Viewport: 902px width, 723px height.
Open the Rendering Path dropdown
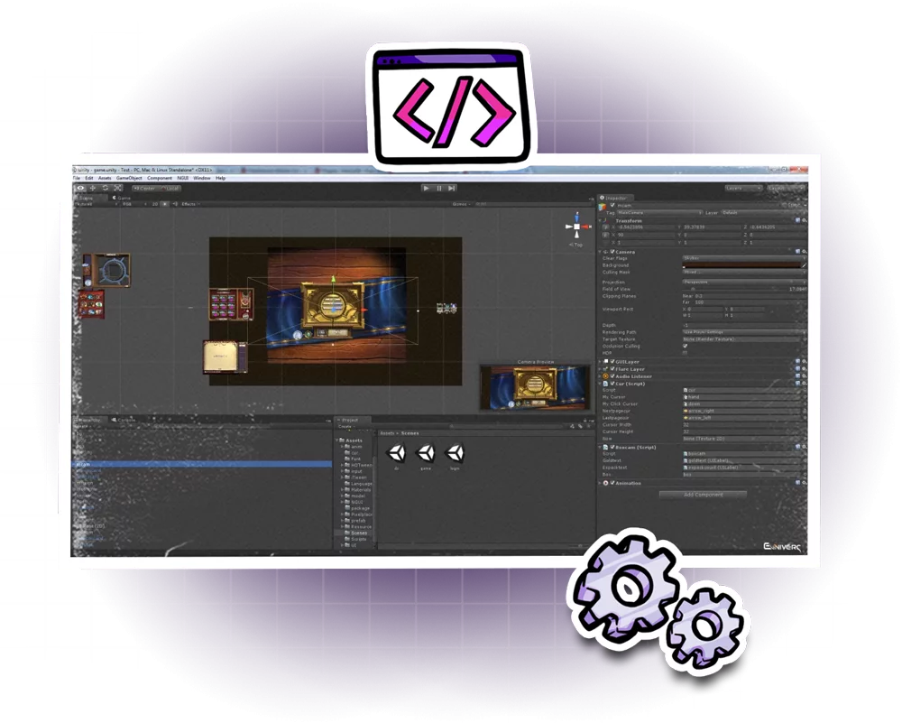pos(742,332)
